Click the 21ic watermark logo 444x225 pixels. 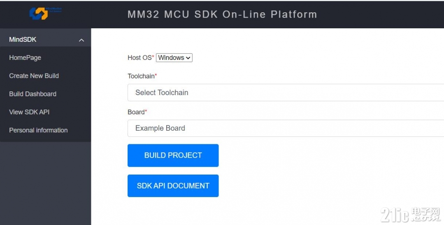410,215
